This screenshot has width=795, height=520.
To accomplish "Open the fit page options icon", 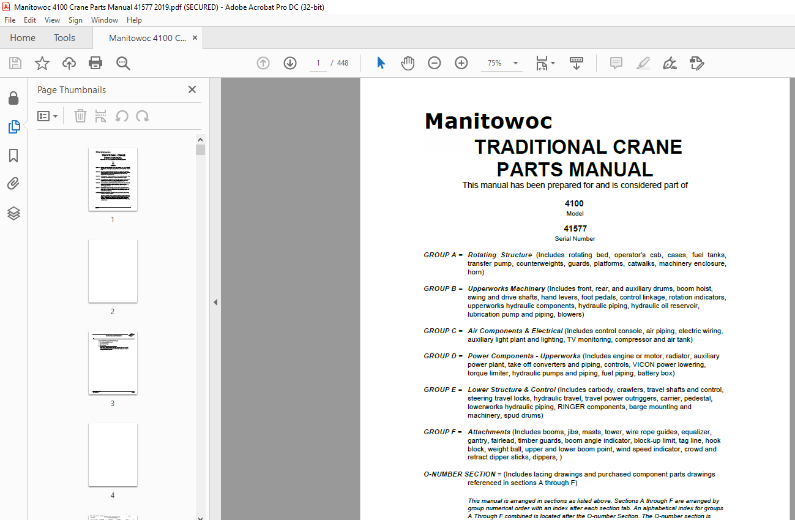I will (545, 63).
